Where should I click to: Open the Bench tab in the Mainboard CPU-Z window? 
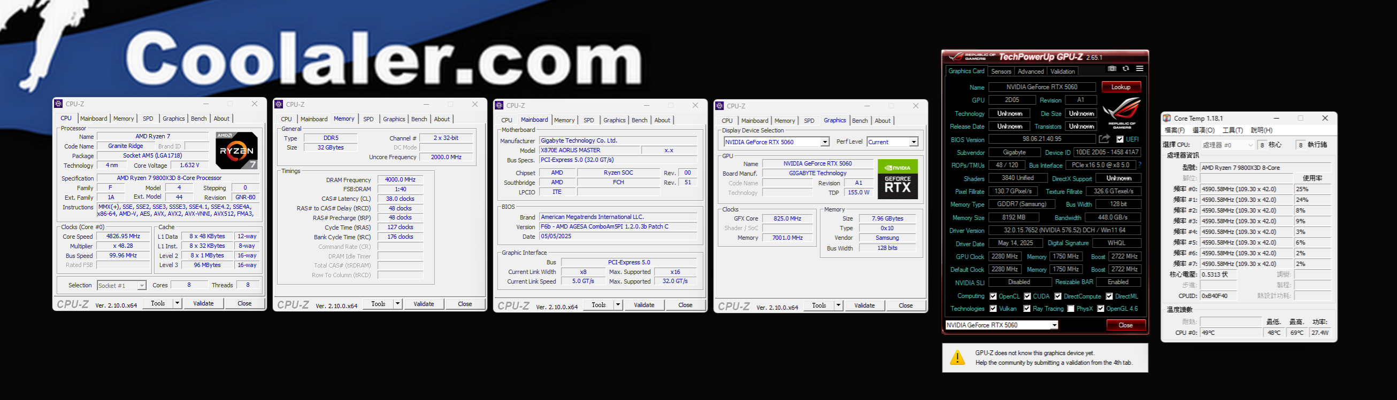pyautogui.click(x=639, y=120)
